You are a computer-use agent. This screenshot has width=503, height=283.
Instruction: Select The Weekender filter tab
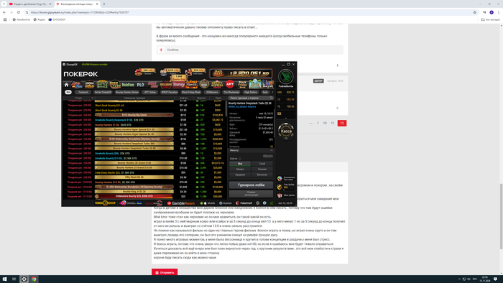pos(231,93)
